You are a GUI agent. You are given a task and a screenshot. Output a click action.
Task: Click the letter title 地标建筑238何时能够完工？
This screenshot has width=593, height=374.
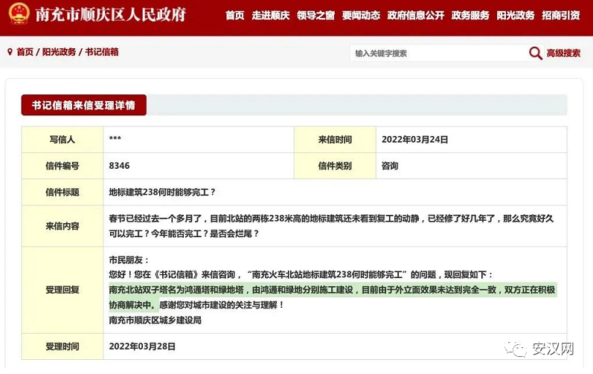pyautogui.click(x=162, y=193)
